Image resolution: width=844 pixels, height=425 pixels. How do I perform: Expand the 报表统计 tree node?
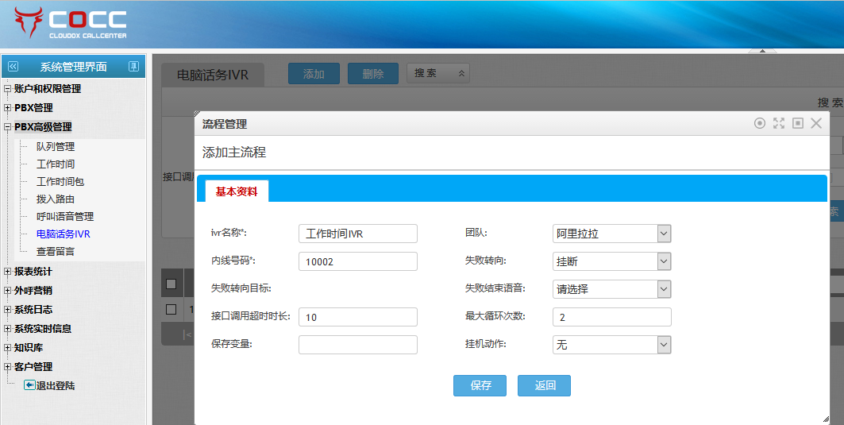8,272
